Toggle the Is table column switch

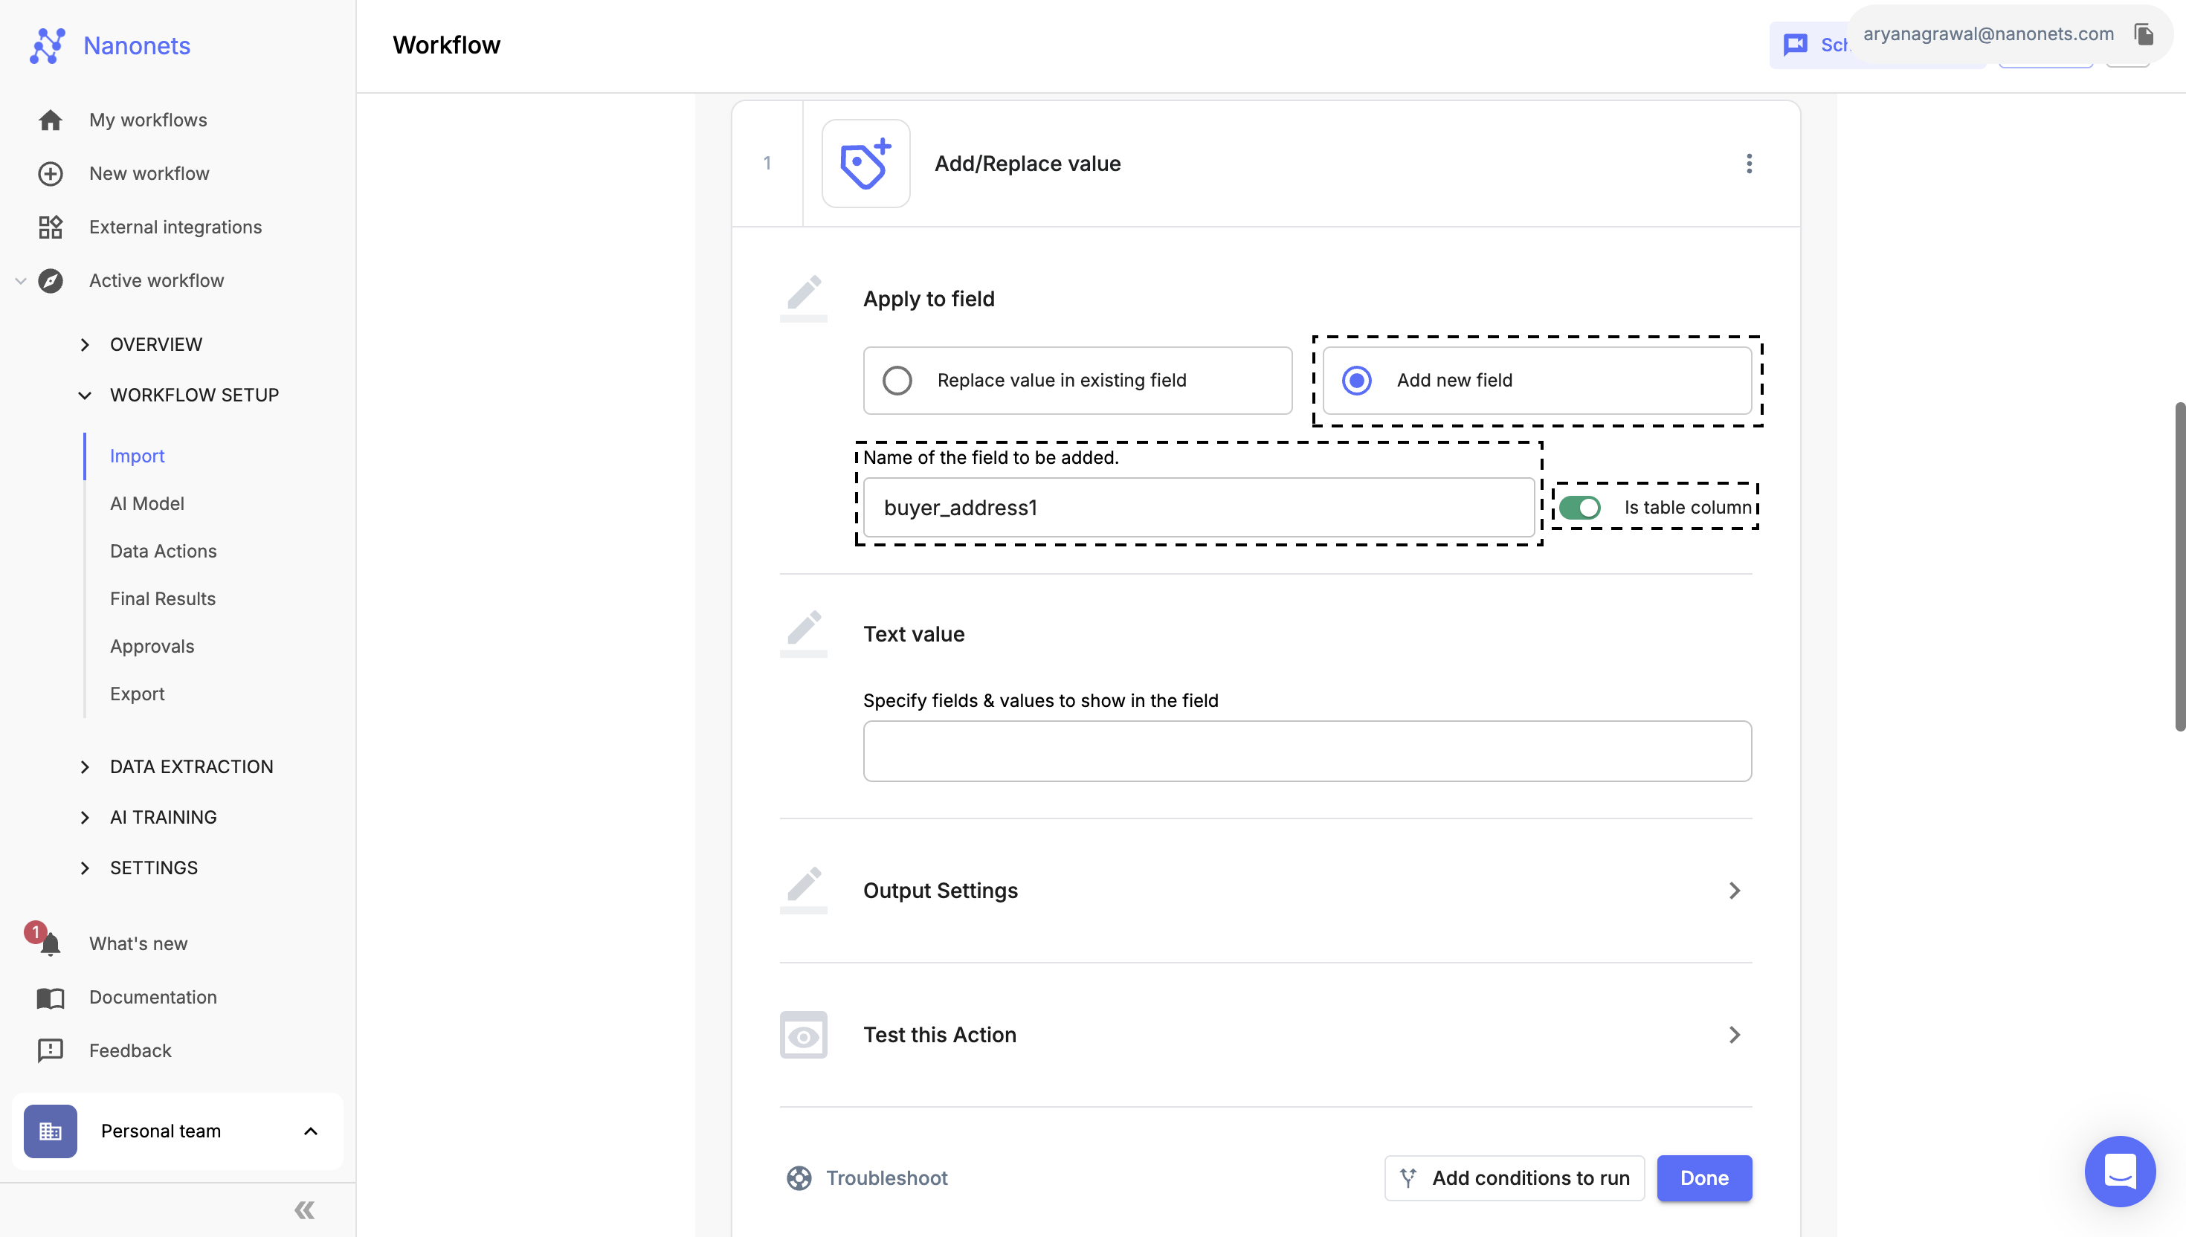[x=1581, y=508]
